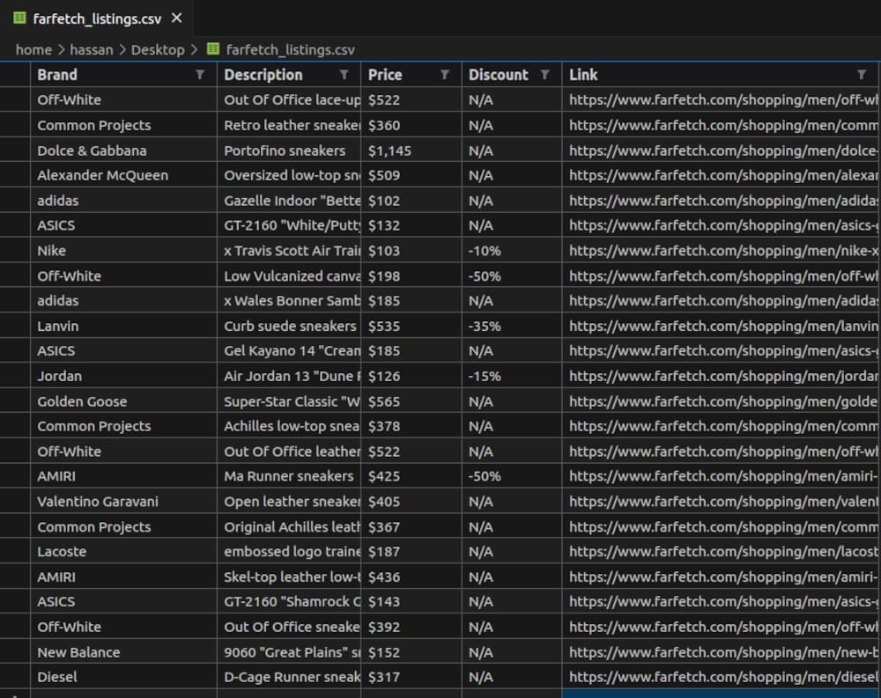Open the filter on the Brand column

[200, 75]
